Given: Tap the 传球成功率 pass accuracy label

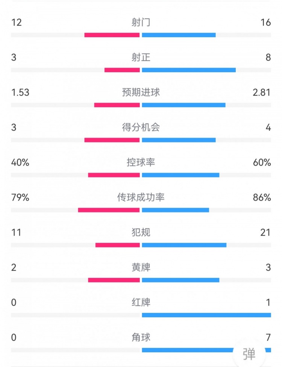Looking at the screenshot, I should click(x=141, y=197).
